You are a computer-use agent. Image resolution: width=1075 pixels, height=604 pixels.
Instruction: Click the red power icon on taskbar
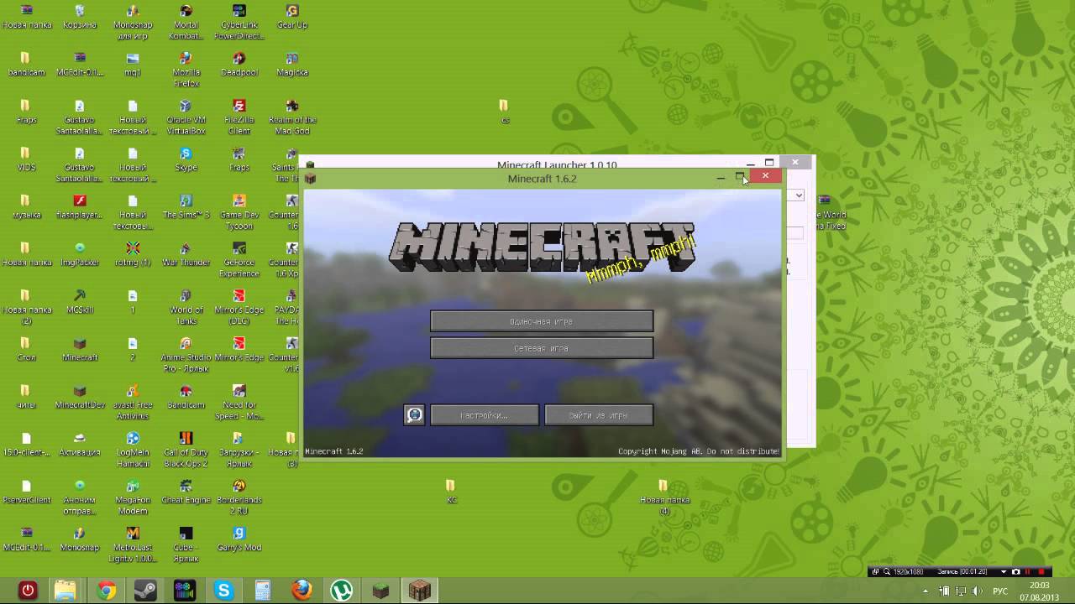coord(28,591)
